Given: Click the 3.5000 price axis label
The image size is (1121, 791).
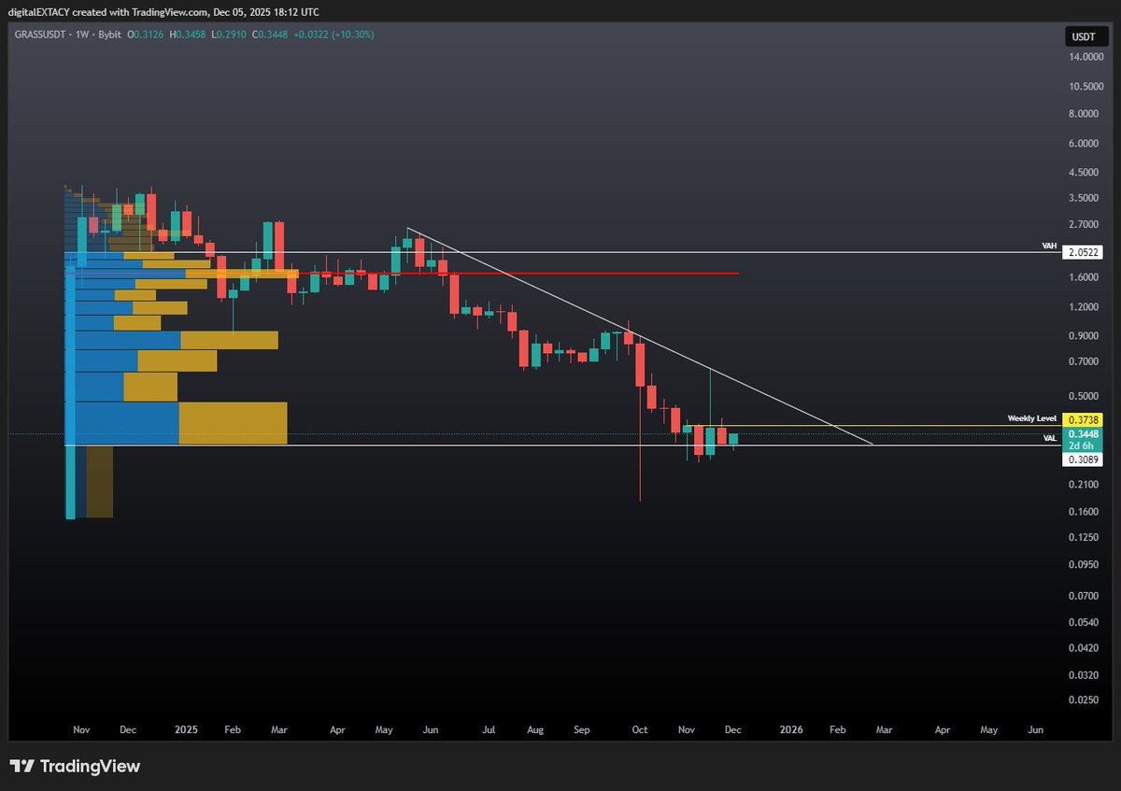Looking at the screenshot, I should (1086, 198).
